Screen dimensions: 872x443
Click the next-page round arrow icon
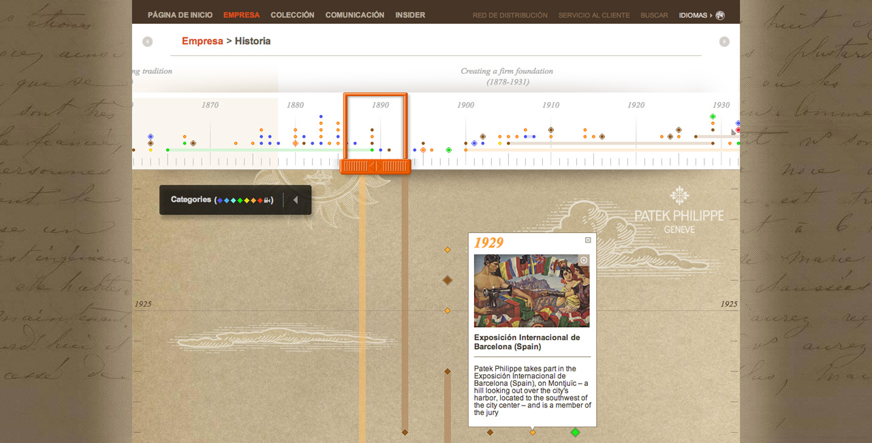[724, 42]
